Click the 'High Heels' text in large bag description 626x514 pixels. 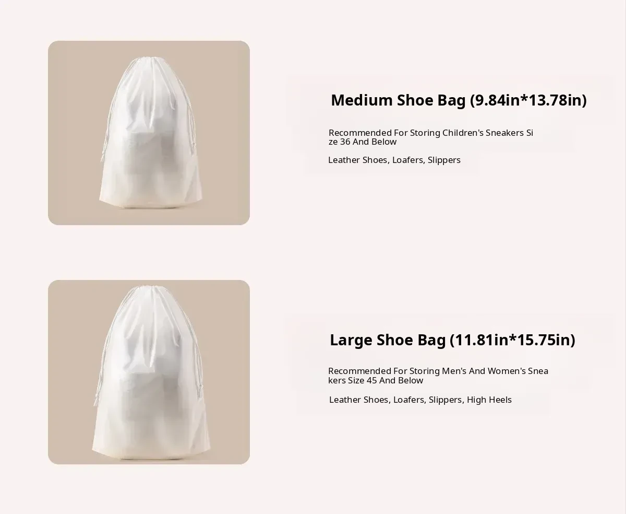click(x=489, y=400)
